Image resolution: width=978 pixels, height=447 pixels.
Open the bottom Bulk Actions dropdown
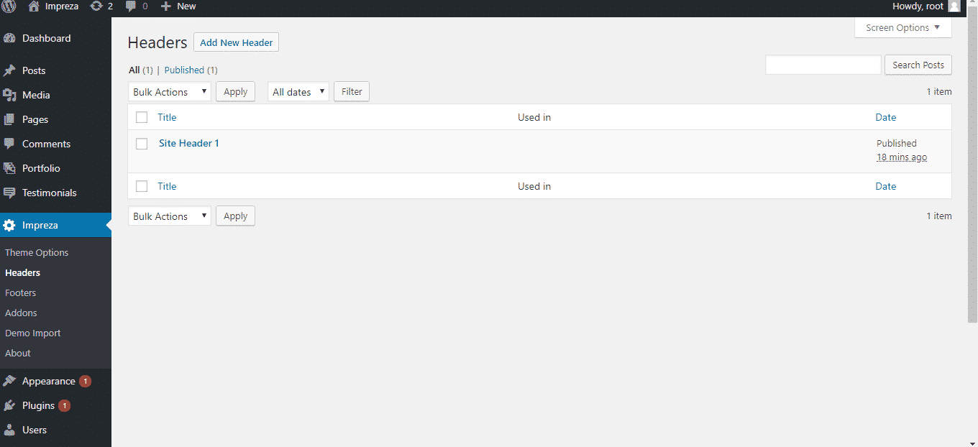170,216
